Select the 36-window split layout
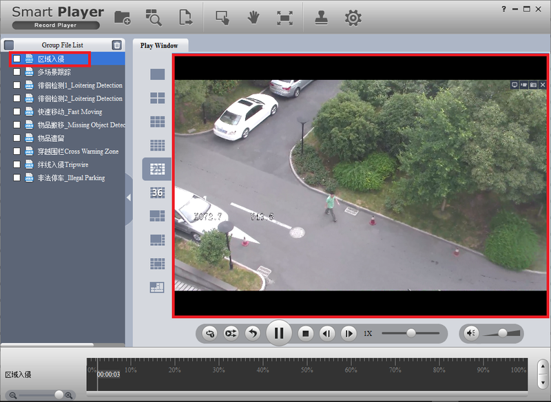The image size is (551, 402). point(157,193)
